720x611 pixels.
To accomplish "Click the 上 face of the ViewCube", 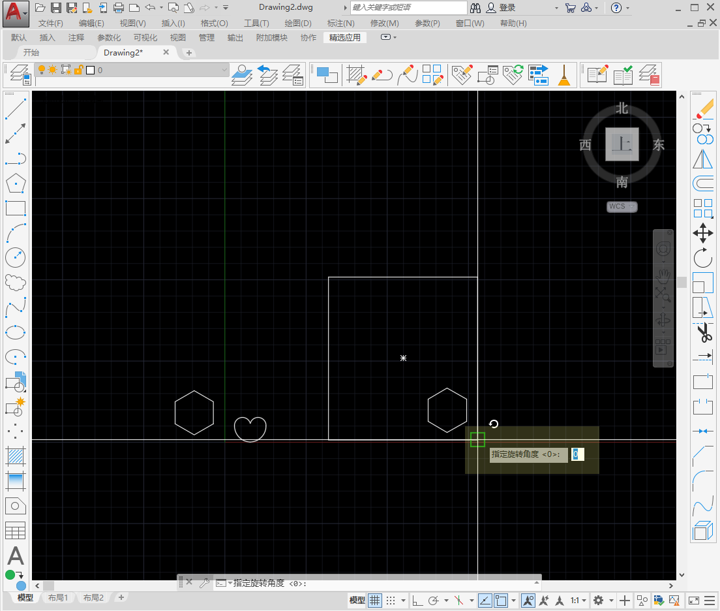I will (622, 144).
